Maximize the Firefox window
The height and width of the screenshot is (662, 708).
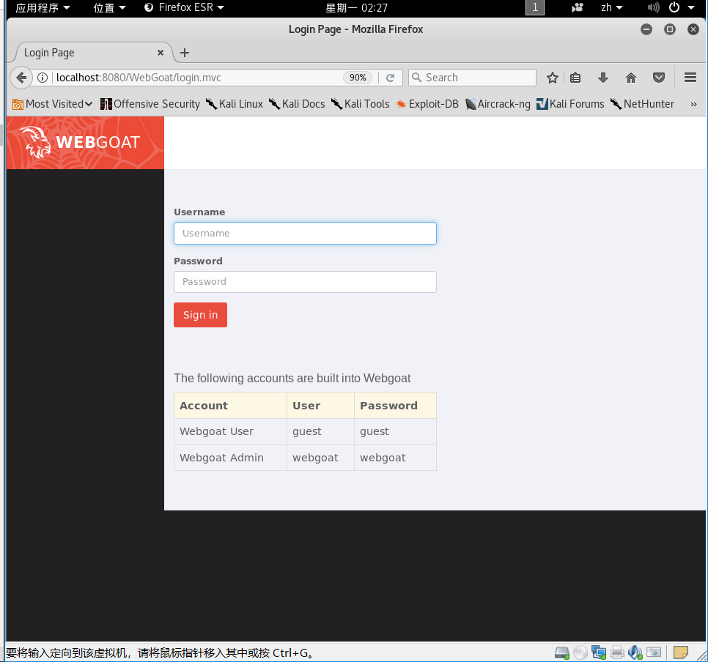(x=670, y=29)
